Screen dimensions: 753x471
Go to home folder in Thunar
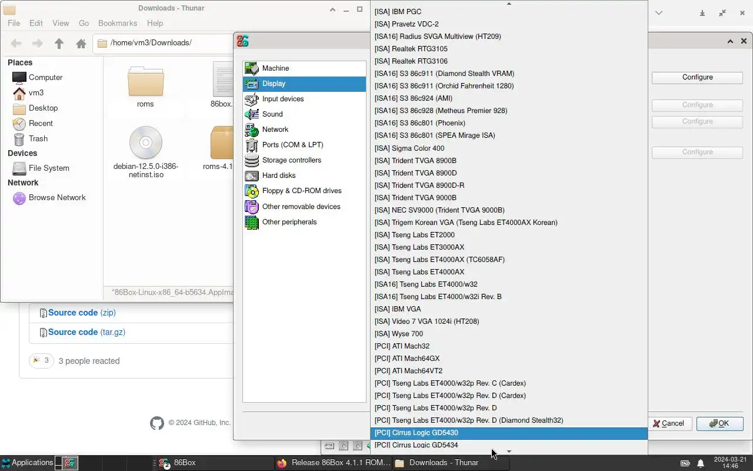pos(81,43)
